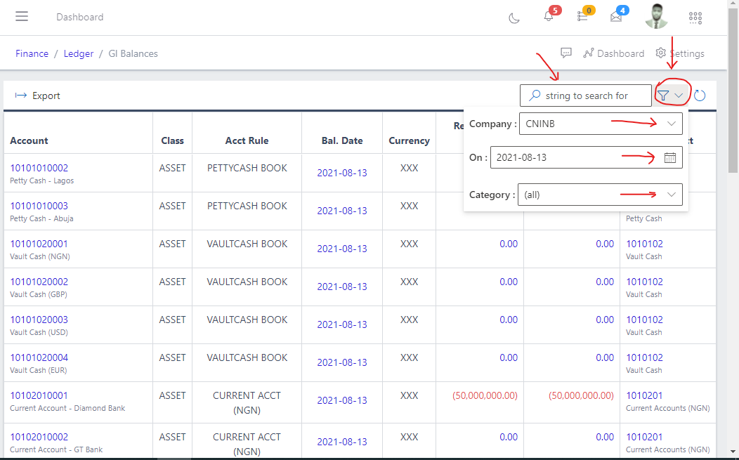
Task: Toggle dark mode with the moon icon
Action: pyautogui.click(x=514, y=17)
